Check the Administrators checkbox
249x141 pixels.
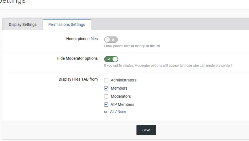point(106,80)
